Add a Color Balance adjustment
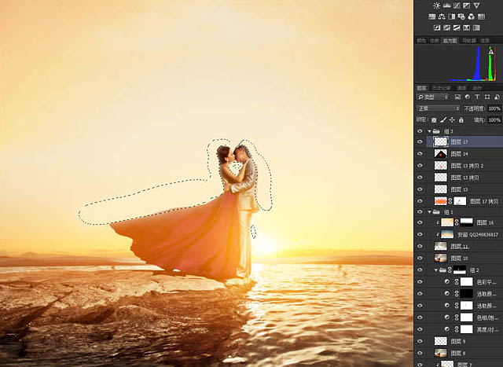The height and width of the screenshot is (367, 503). coord(442,17)
